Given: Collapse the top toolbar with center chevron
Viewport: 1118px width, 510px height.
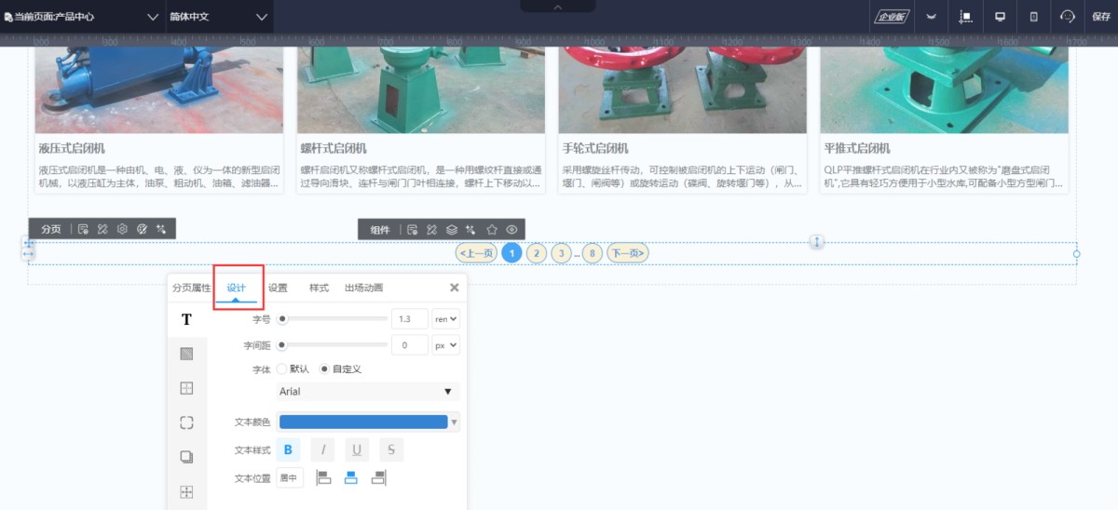Looking at the screenshot, I should click(559, 7).
